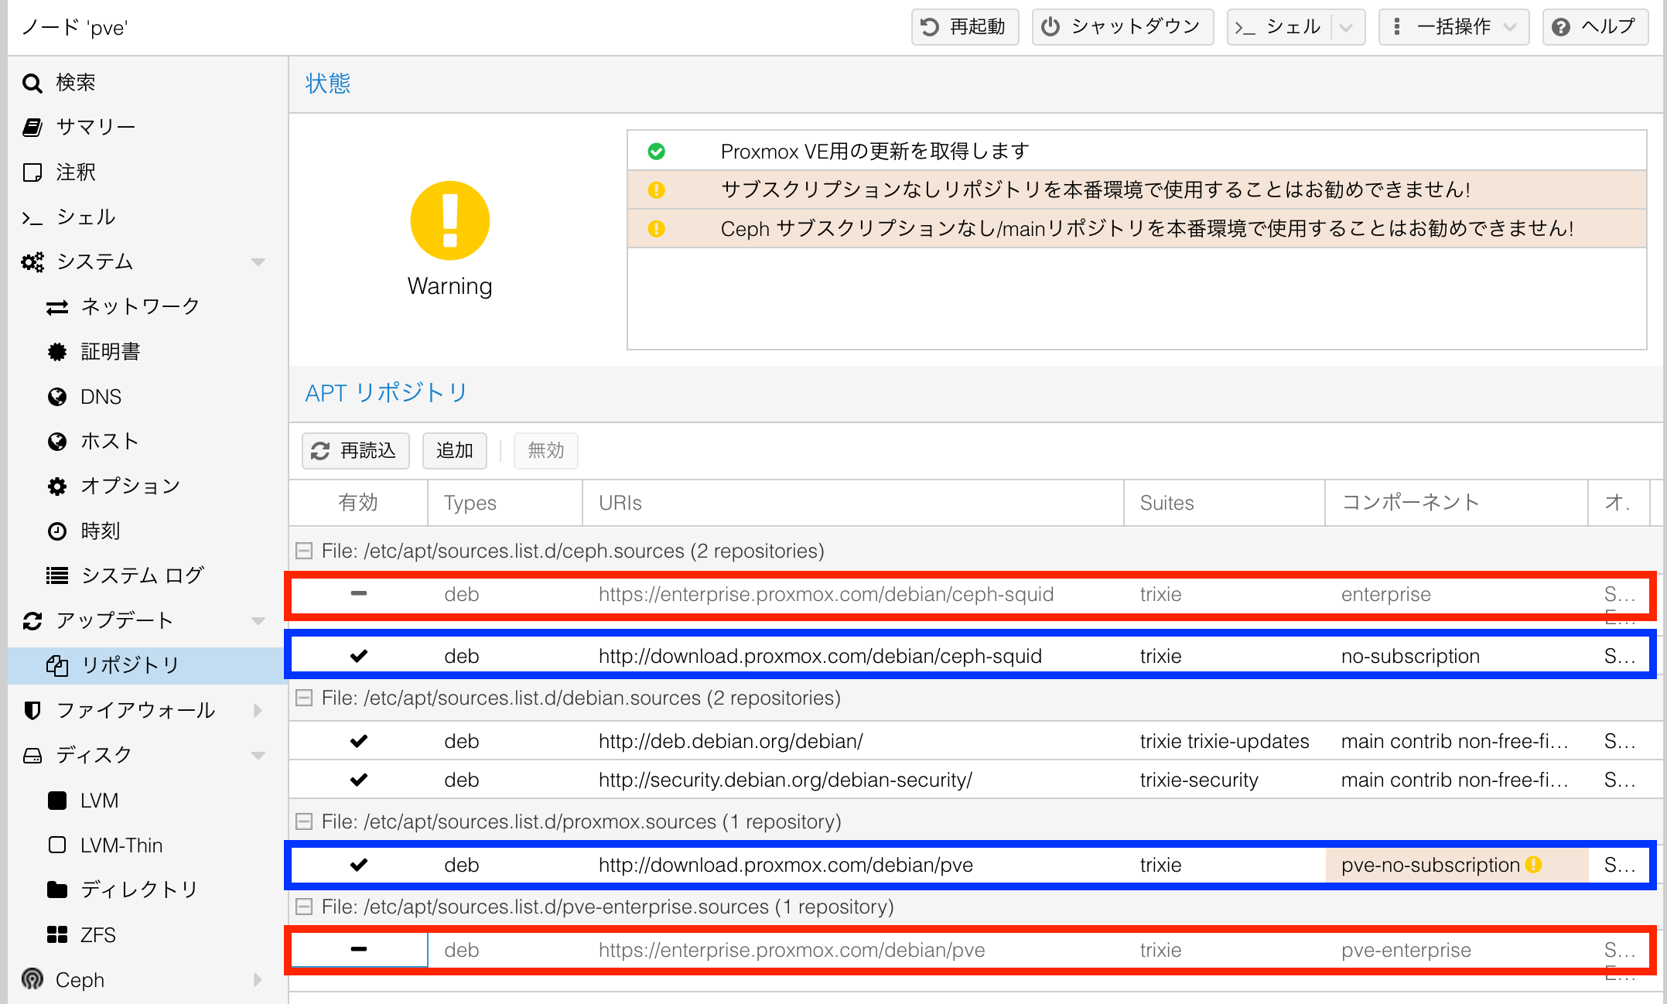
Task: Toggle the enabled check of the no-subscription ceph-squid repository
Action: point(359,656)
